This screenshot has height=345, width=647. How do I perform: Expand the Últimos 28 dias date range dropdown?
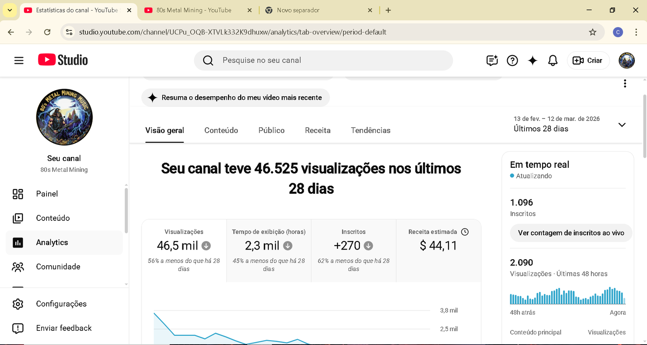pos(622,125)
